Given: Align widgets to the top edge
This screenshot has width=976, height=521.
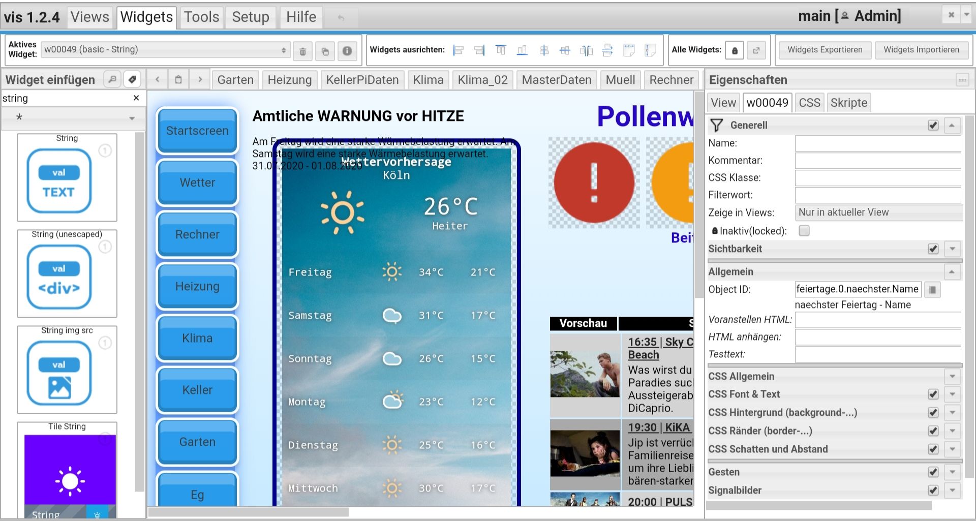Looking at the screenshot, I should click(501, 50).
